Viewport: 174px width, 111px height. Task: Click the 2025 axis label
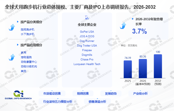coord(128,81)
